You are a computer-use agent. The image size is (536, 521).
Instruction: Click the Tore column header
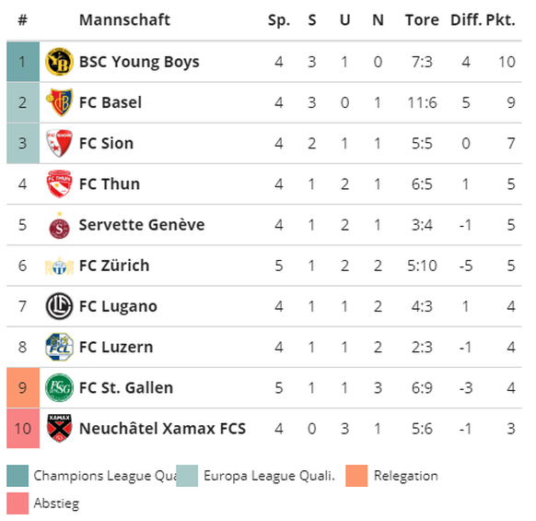[x=422, y=20]
